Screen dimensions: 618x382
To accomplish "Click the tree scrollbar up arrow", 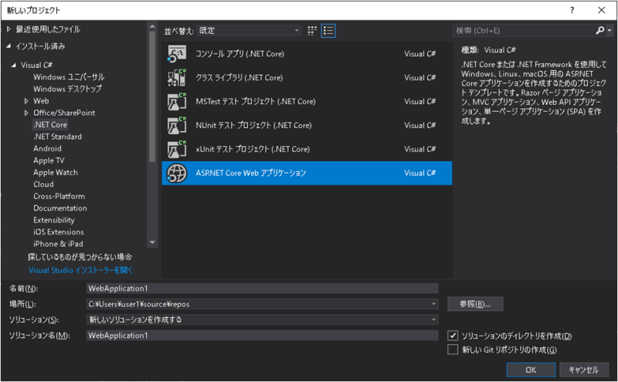I will (x=152, y=26).
